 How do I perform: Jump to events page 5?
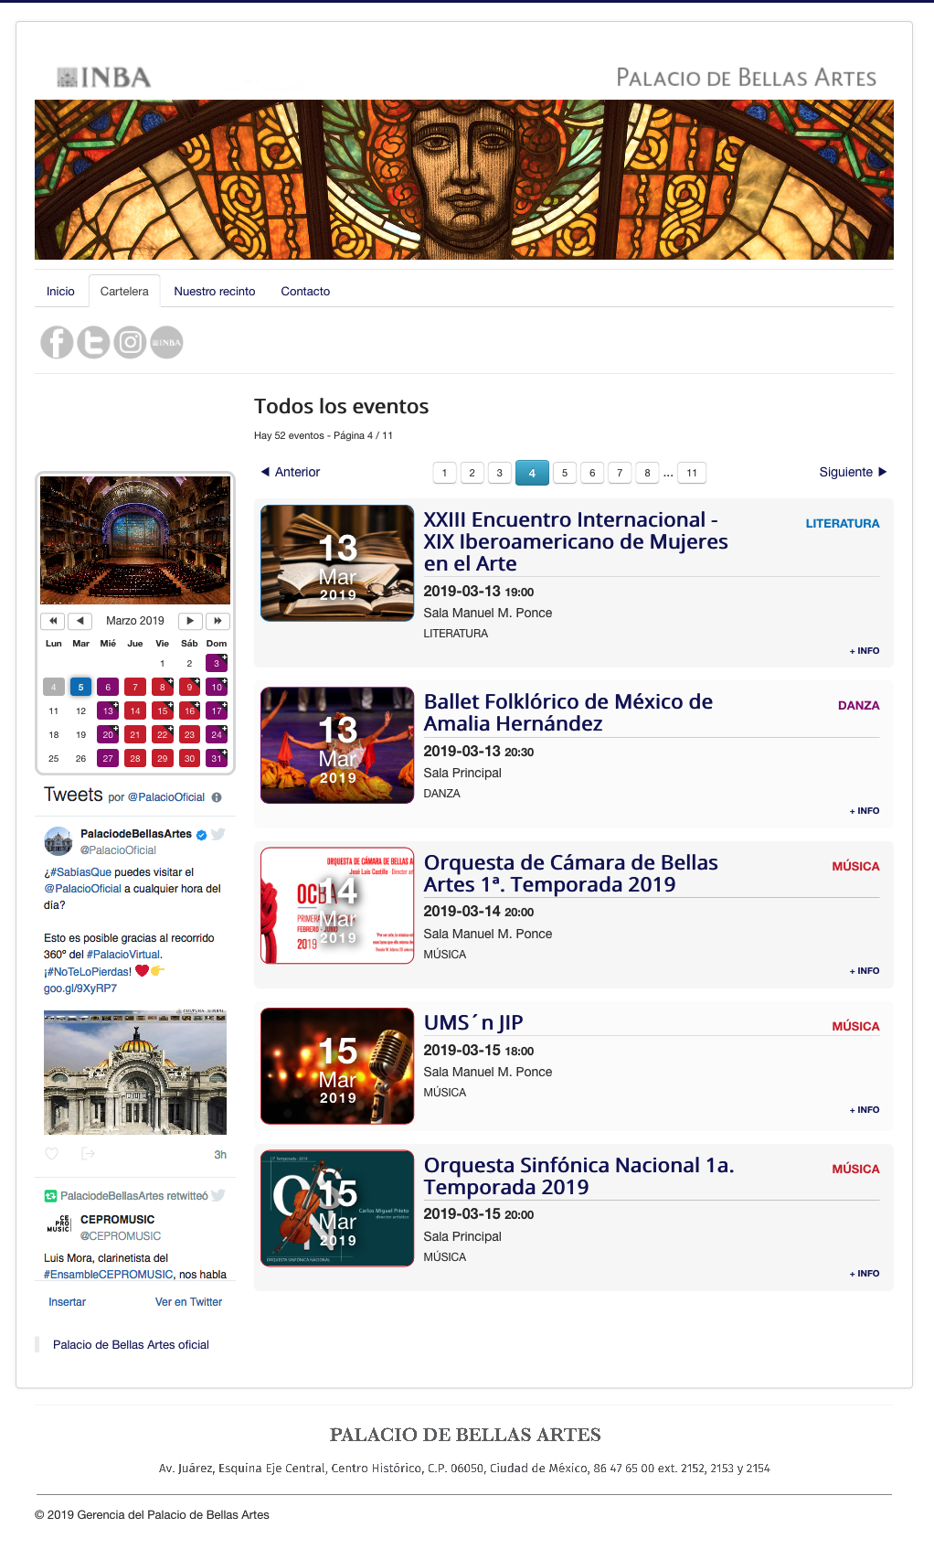(x=565, y=473)
